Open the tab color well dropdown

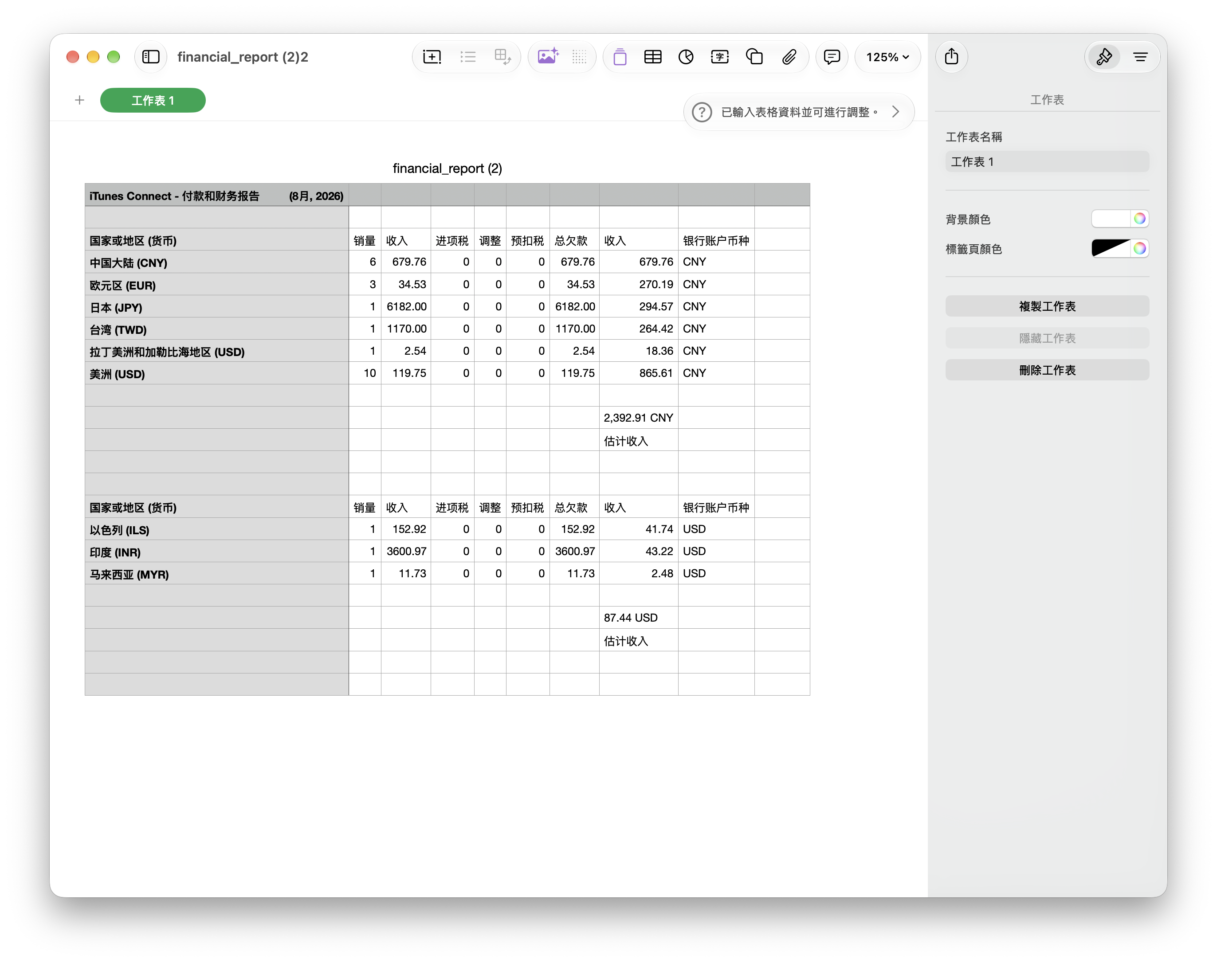[1111, 248]
